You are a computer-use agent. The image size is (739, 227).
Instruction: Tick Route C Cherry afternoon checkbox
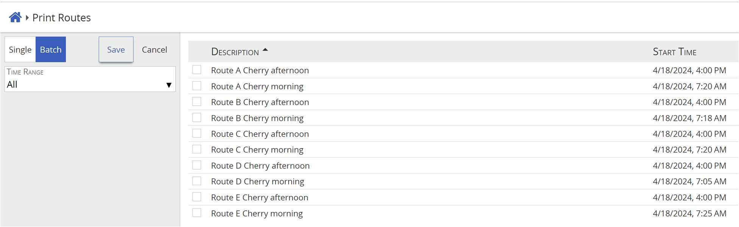coord(197,134)
